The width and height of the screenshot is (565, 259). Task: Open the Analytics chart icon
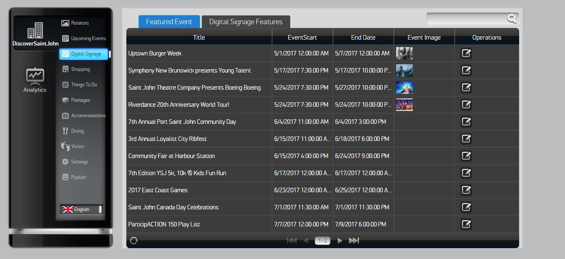(x=35, y=76)
